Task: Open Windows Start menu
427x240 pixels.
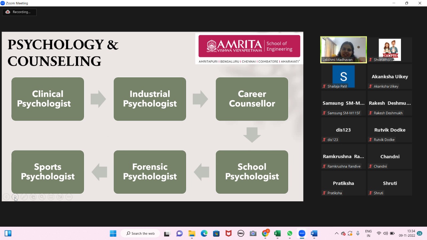Action: (x=113, y=233)
